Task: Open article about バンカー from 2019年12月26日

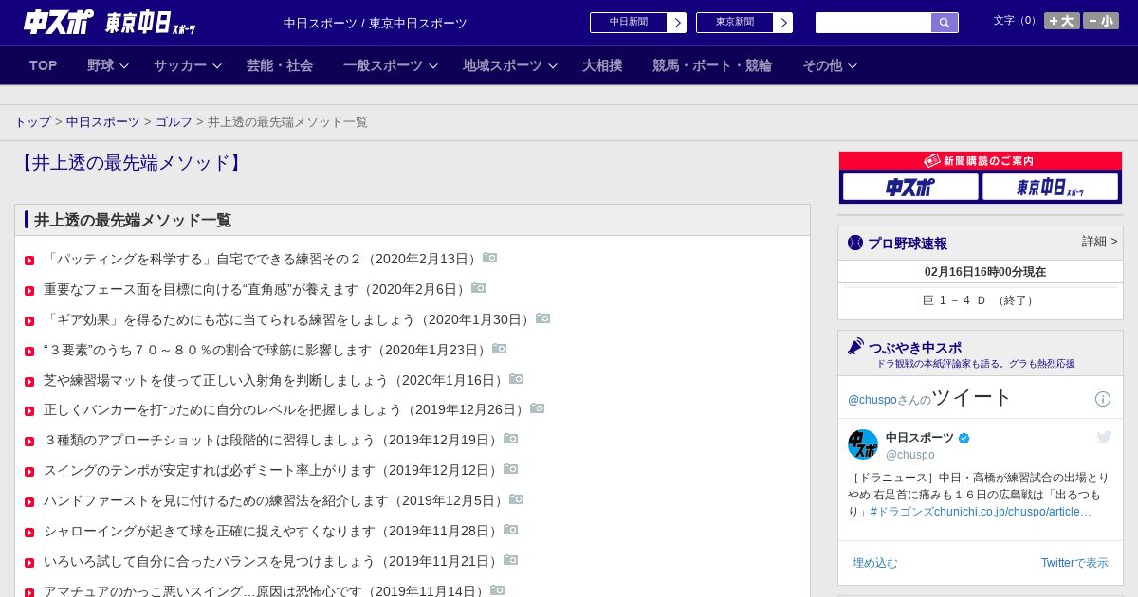Action: coord(284,409)
